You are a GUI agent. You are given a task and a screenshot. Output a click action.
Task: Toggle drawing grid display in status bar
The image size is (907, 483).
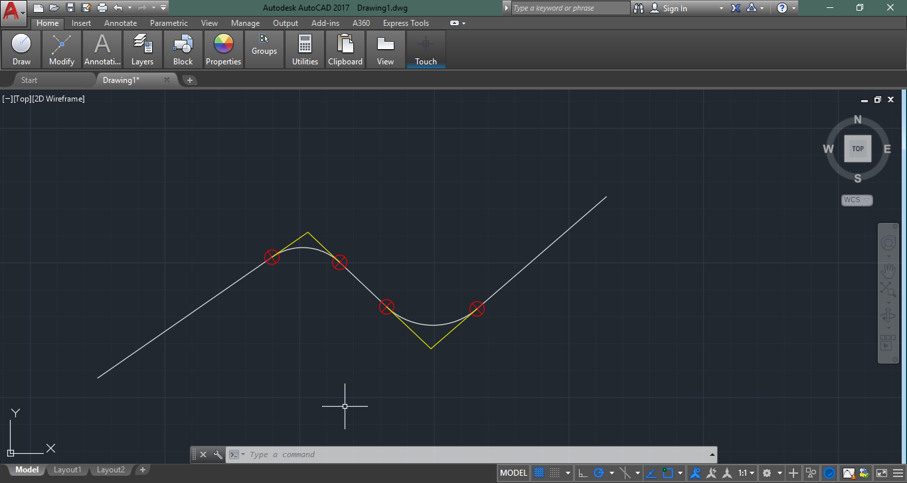point(539,473)
